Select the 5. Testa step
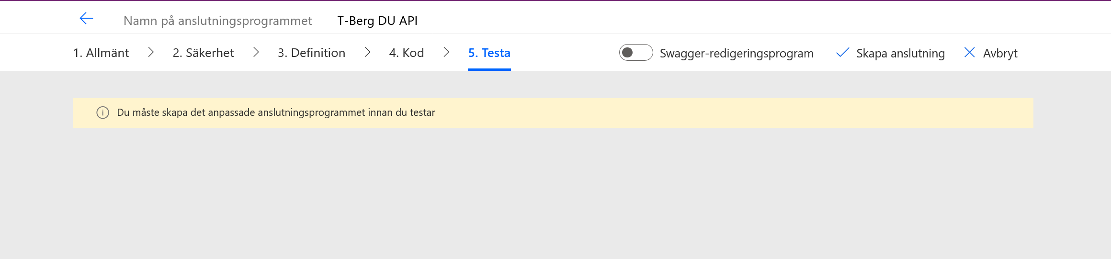Viewport: 1111px width, 259px height. (489, 53)
